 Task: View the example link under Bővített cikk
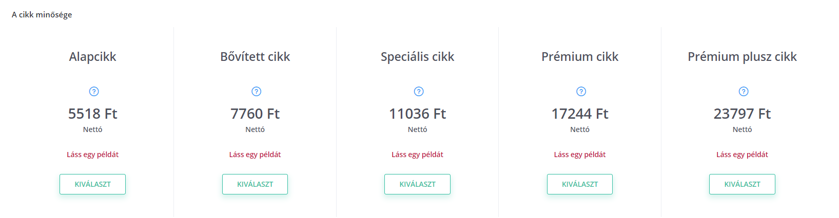[255, 155]
